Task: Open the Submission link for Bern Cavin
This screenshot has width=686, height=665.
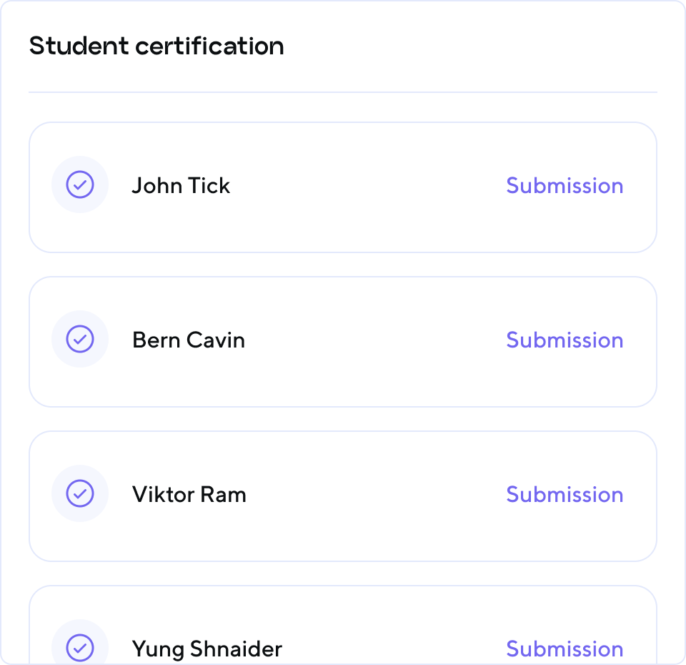Action: tap(565, 340)
